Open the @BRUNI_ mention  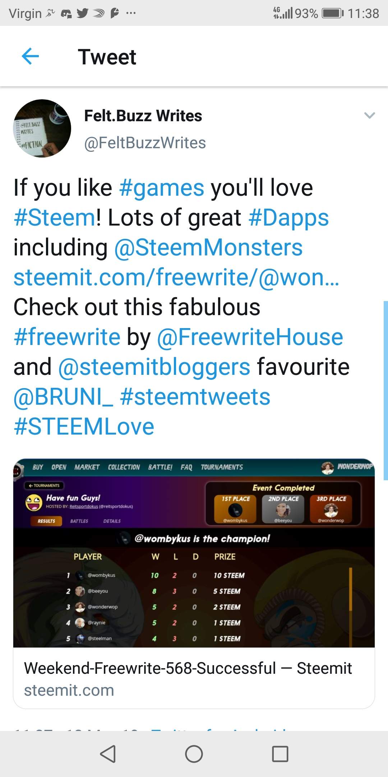click(x=63, y=397)
